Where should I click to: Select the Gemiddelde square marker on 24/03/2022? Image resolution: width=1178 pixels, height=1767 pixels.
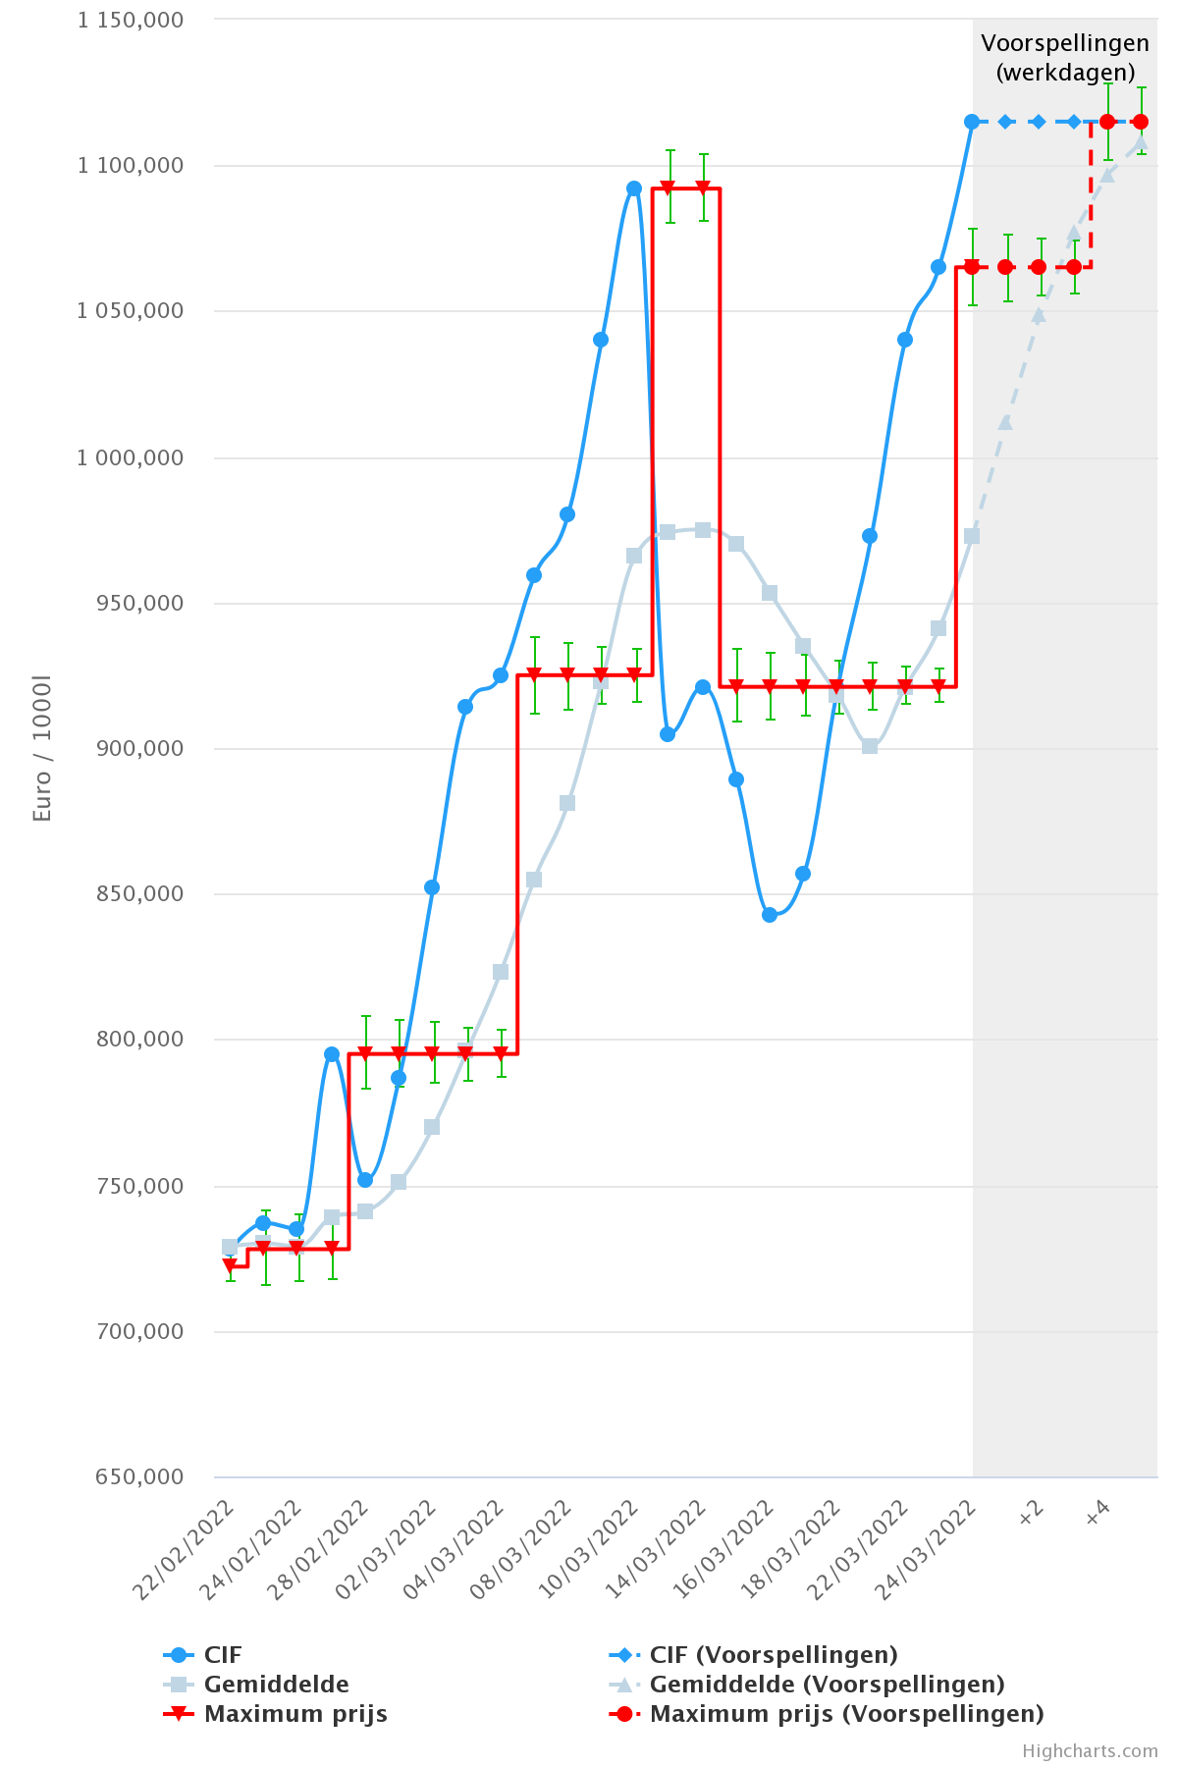972,536
